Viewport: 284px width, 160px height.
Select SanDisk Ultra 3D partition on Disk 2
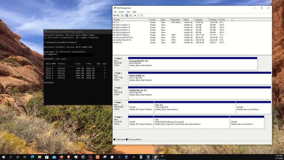click(200, 93)
